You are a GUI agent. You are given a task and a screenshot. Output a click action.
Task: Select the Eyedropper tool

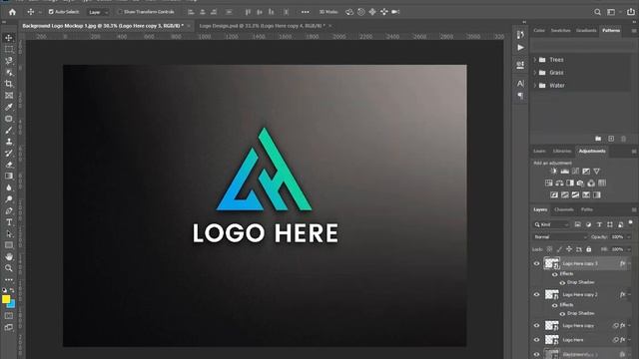tap(9, 107)
